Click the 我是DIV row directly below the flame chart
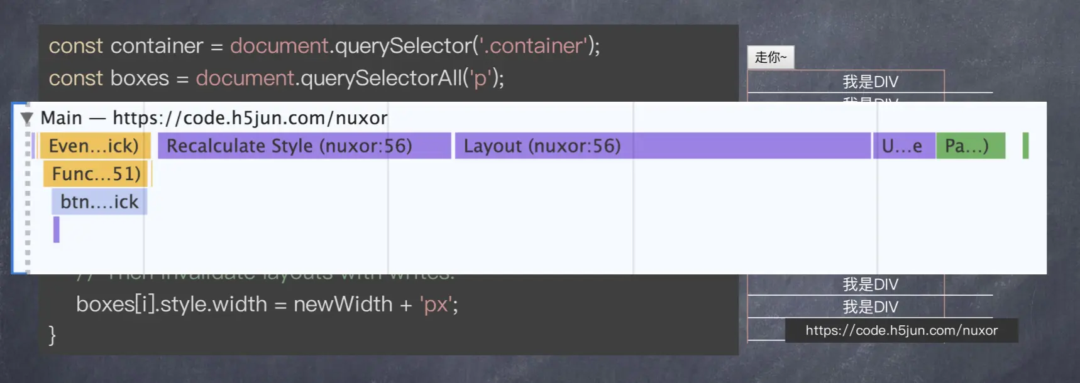The image size is (1080, 383). point(870,284)
